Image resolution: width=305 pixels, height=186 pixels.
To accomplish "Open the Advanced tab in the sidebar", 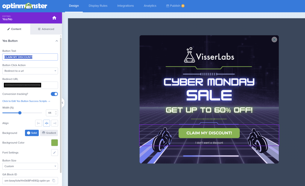I will [x=46, y=29].
